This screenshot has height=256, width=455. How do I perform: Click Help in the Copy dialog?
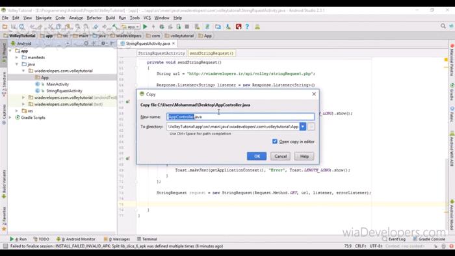click(304, 157)
